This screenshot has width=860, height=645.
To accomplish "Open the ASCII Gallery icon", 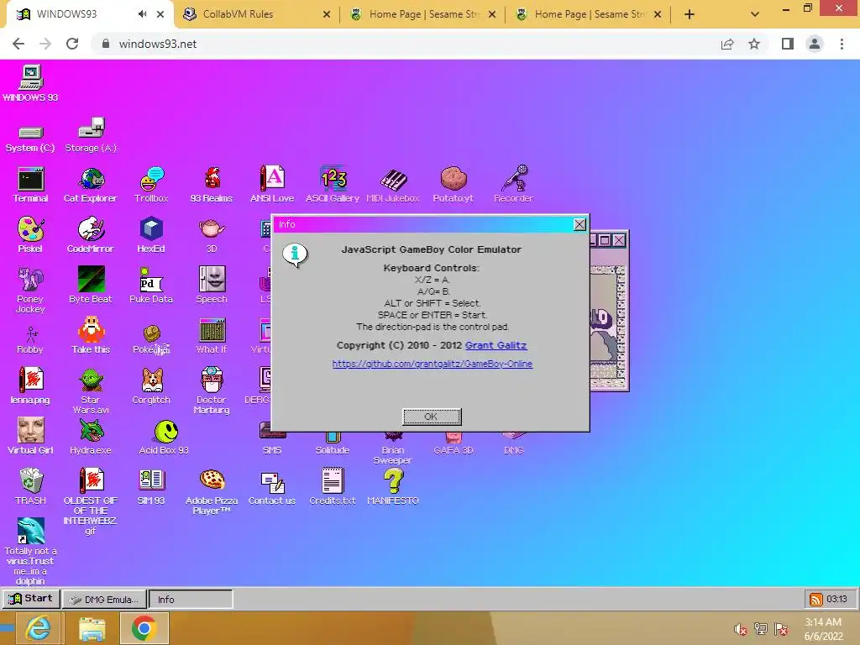I will click(333, 185).
